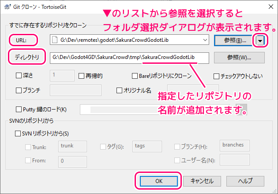Check the オリジナル名 checkbox
278x194 pixels.
click(x=120, y=90)
